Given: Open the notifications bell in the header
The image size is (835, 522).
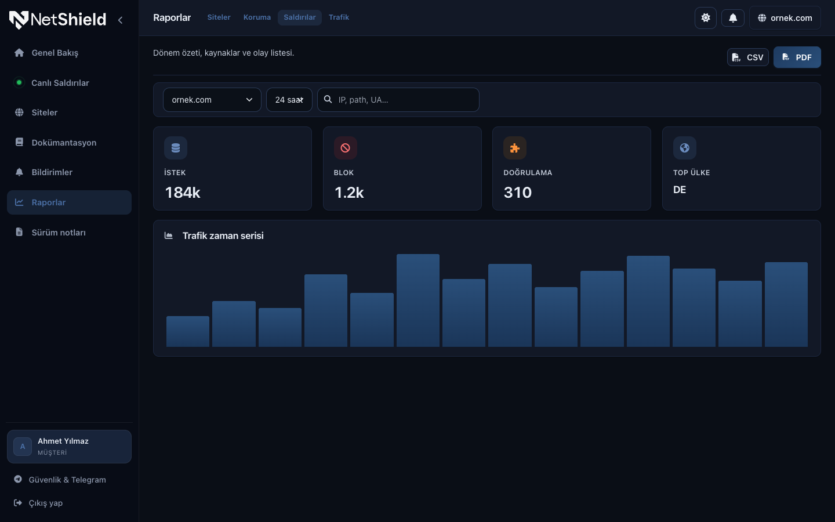Looking at the screenshot, I should tap(733, 18).
